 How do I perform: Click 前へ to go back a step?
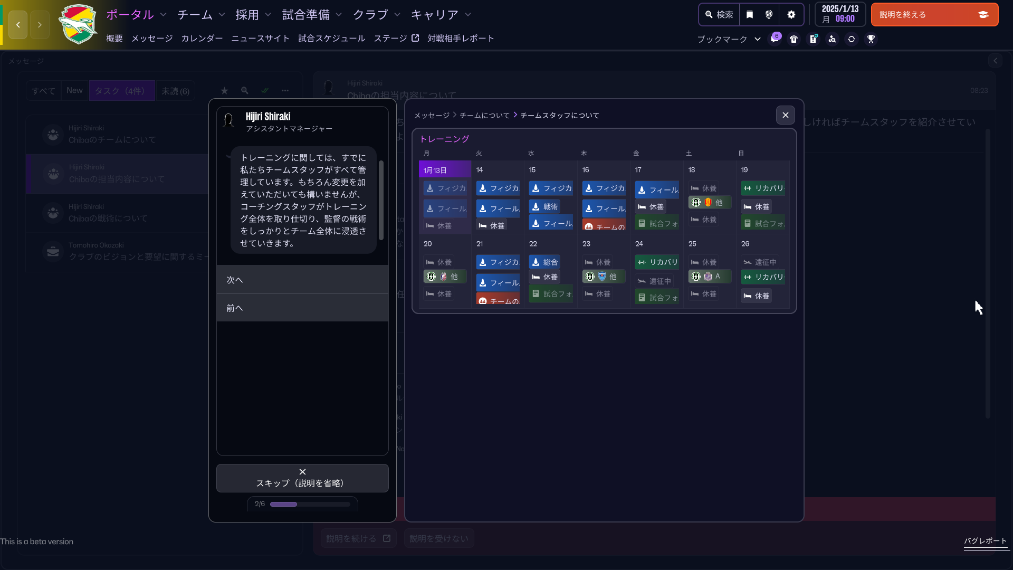point(302,308)
